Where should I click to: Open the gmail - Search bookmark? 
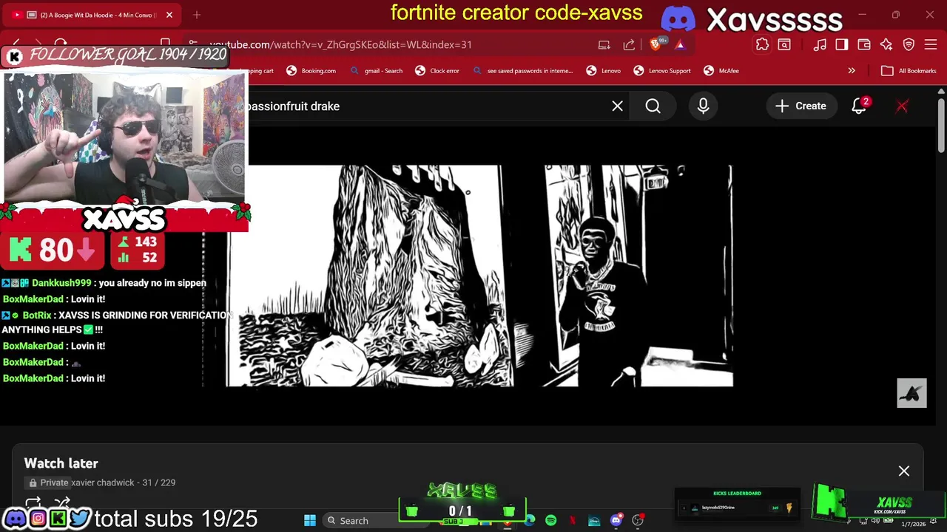377,71
